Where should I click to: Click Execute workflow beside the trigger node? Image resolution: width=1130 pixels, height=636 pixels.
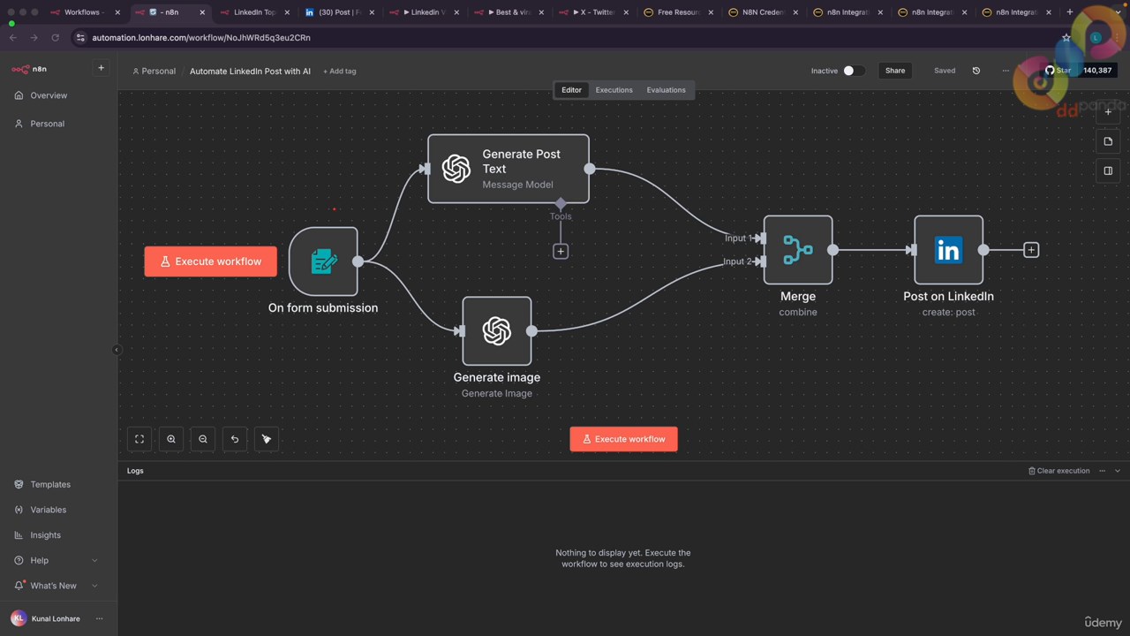point(210,261)
